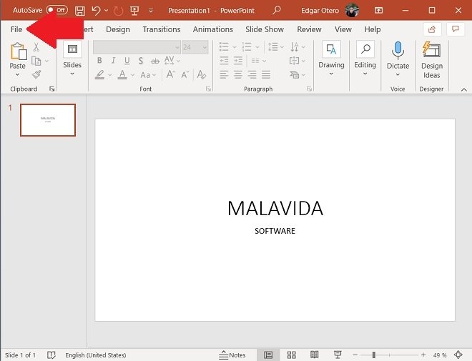Open Design Ideas
Image resolution: width=472 pixels, height=361 pixels.
tap(432, 60)
